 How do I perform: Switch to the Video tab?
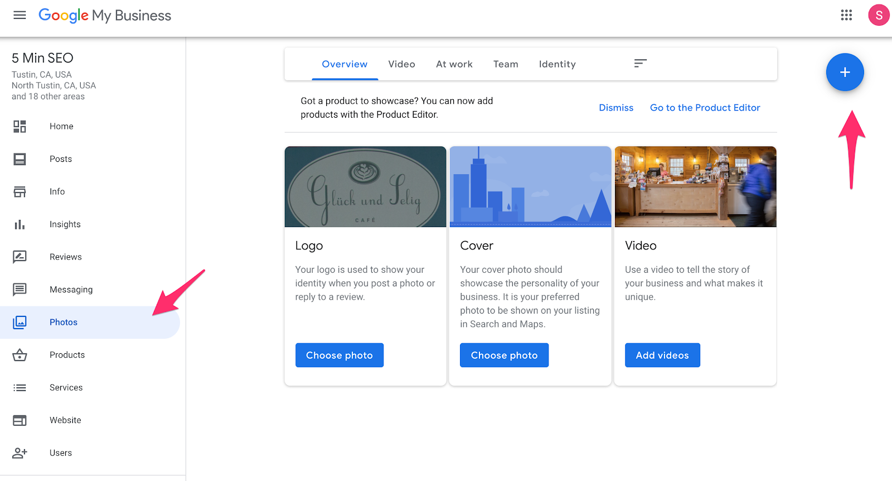pos(401,64)
